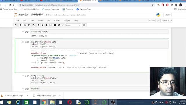
Task: Expand Machine Learning mp4 download options chevron
Action: [28, 96]
